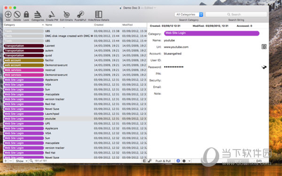Select the quod Transportation row
The image size is (282, 176).
75,56
